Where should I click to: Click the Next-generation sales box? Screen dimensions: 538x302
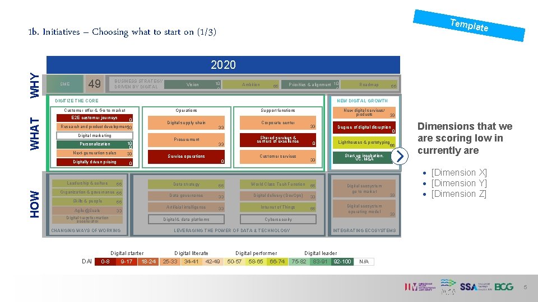click(95, 153)
